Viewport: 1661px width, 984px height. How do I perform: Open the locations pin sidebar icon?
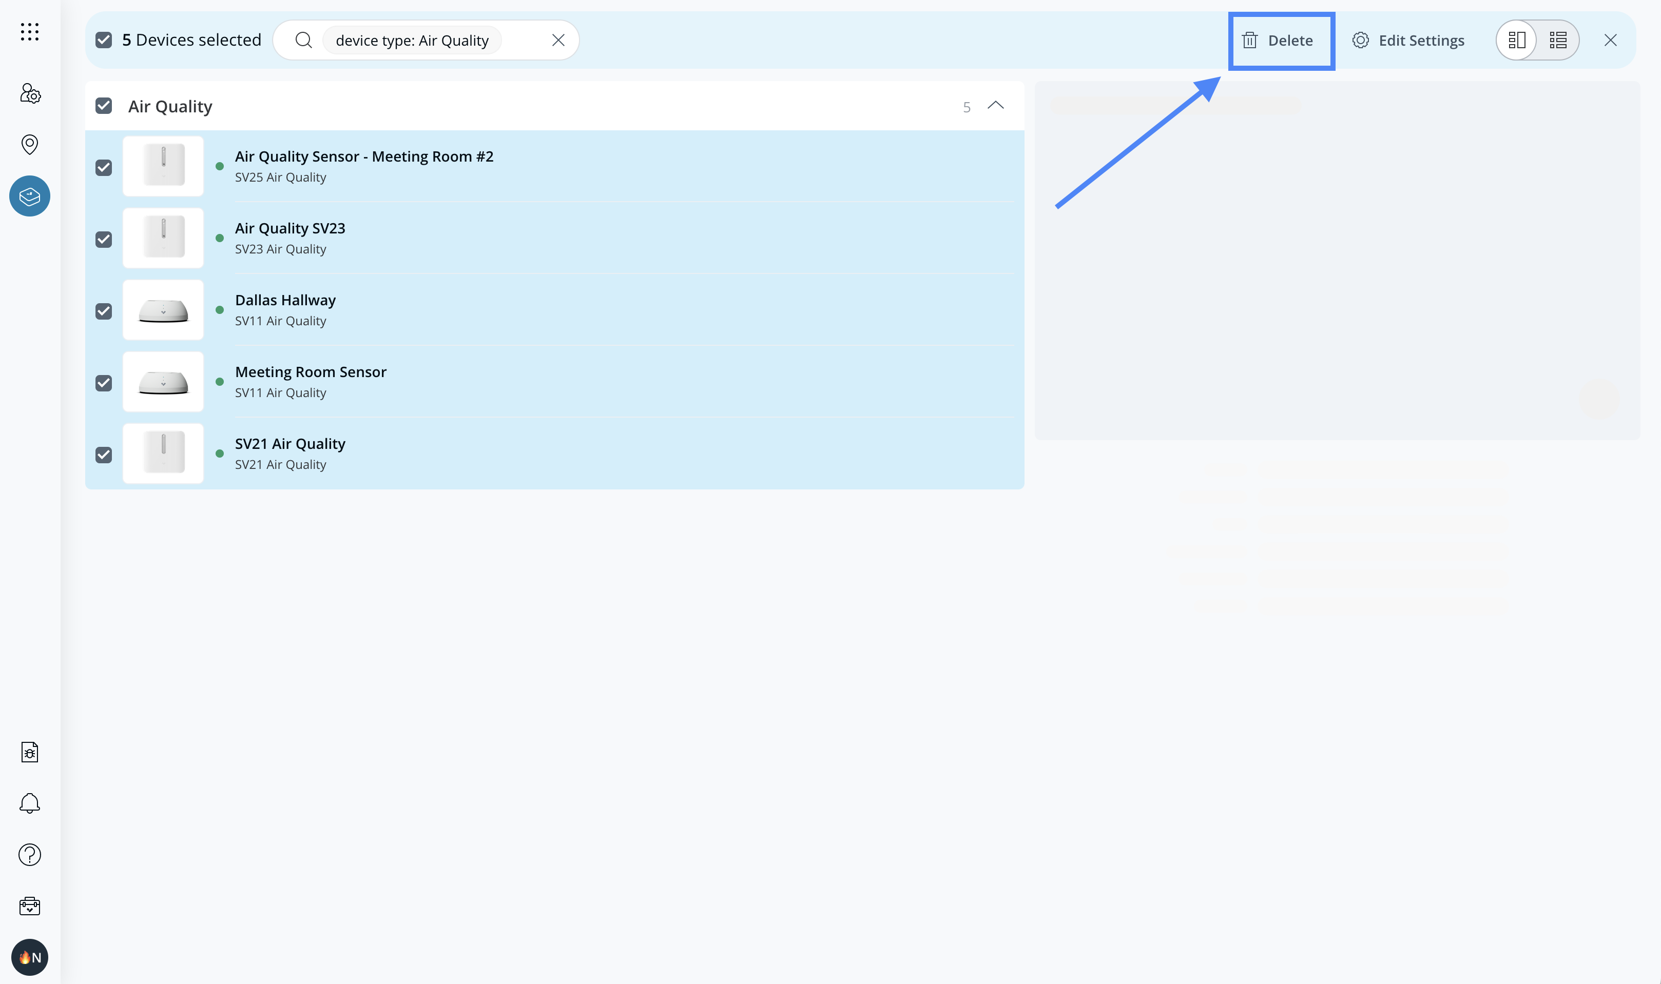point(30,144)
